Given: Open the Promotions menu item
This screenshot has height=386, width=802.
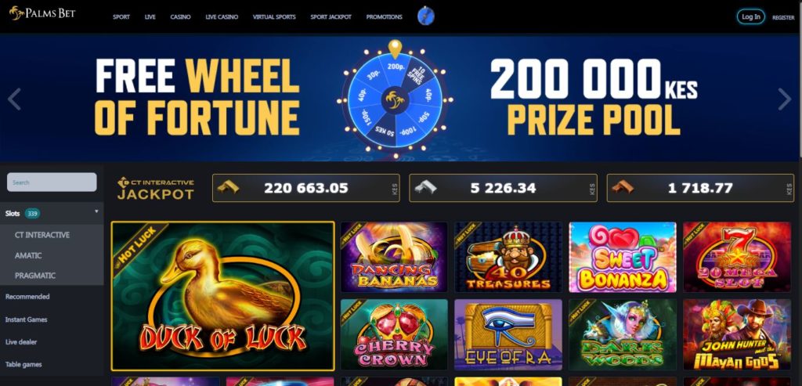Looking at the screenshot, I should point(384,17).
